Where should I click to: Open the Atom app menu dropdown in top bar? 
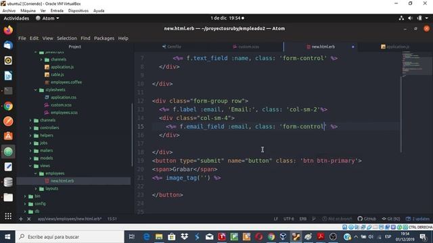tap(47, 18)
